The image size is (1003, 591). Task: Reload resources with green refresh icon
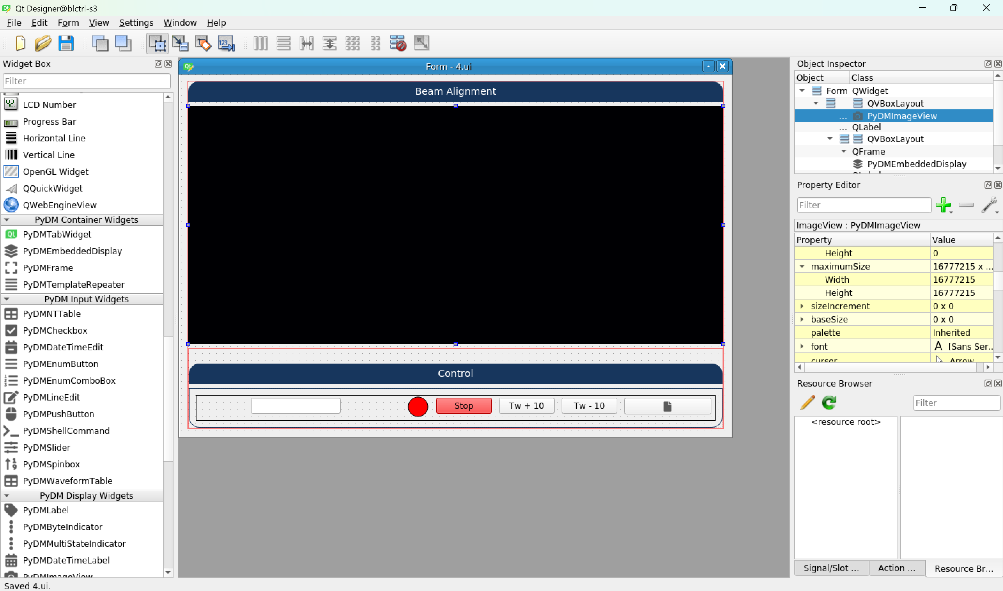(x=829, y=403)
